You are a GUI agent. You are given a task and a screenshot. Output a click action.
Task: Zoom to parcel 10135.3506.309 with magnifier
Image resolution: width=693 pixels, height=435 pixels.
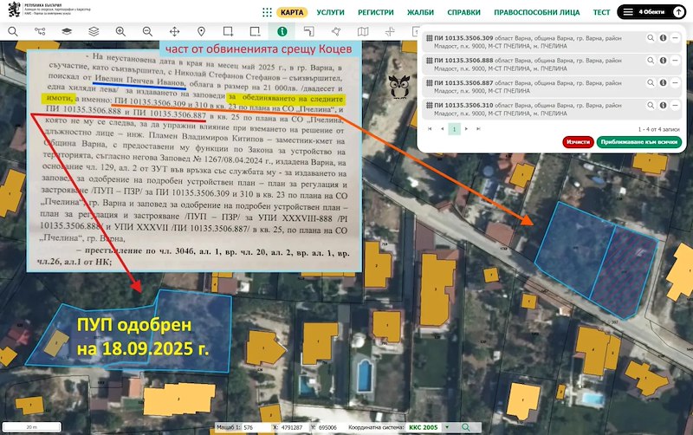[x=650, y=38]
